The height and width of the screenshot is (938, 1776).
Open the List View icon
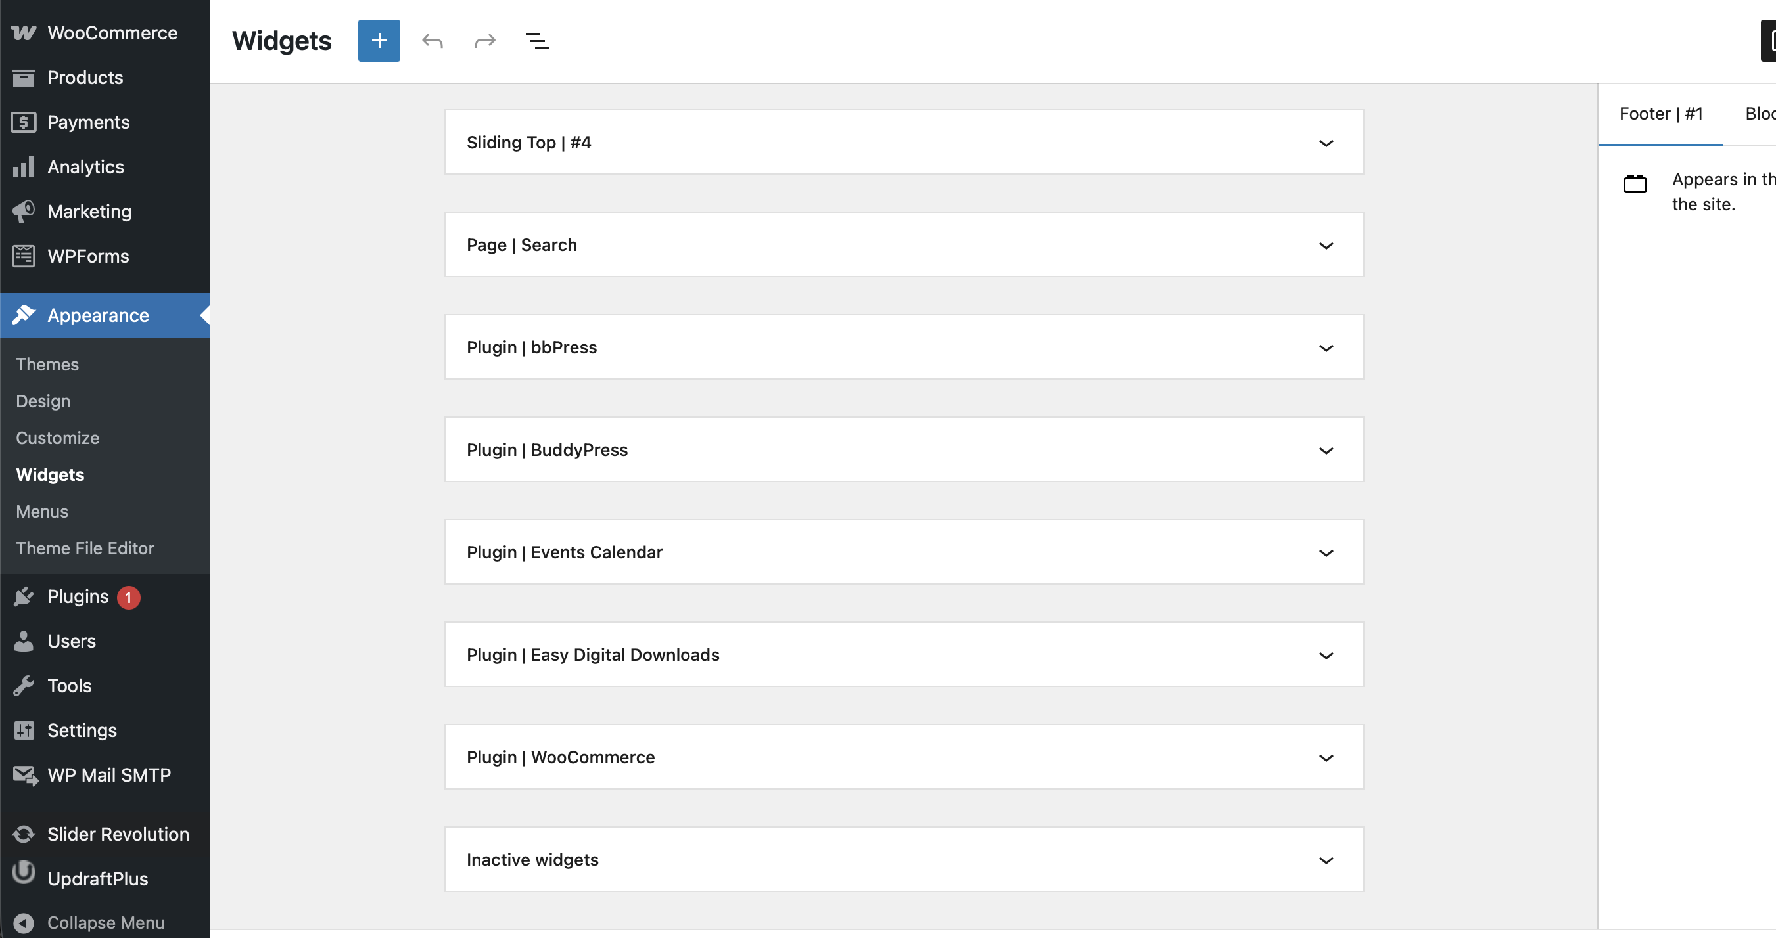[x=537, y=41]
